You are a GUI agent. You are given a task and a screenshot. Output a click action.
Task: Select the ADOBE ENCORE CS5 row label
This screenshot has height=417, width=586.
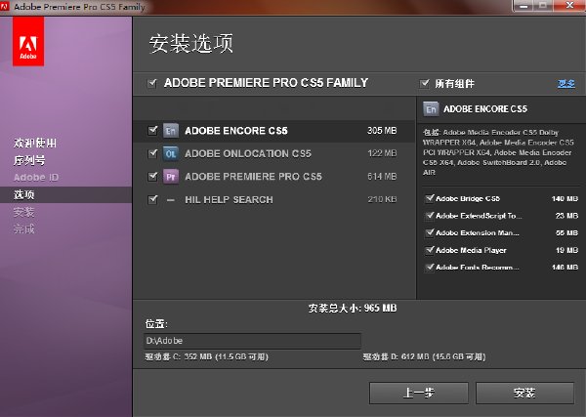coord(236,131)
